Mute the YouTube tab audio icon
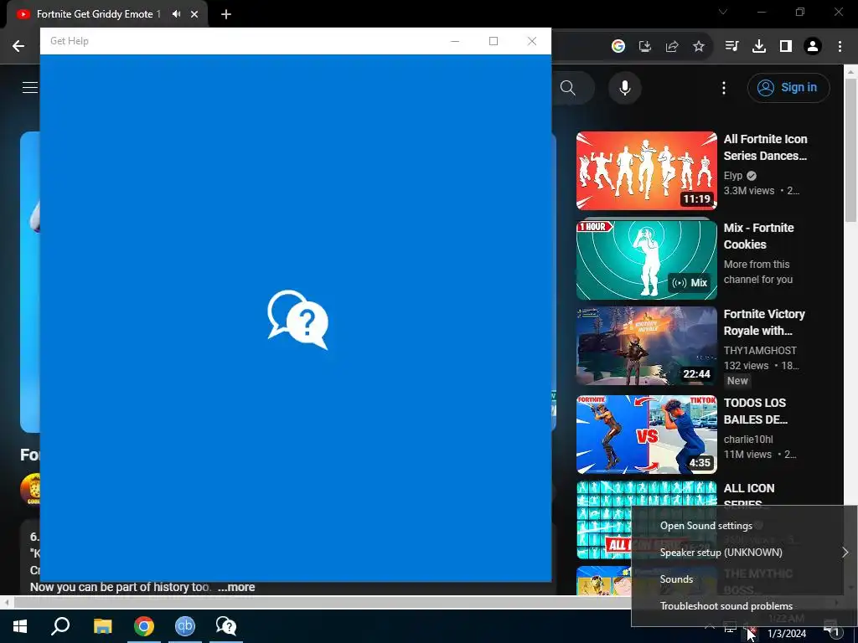Screen dimensions: 858x643 [176, 14]
